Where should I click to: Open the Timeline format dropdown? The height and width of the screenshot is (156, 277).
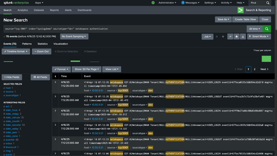(x=16, y=52)
